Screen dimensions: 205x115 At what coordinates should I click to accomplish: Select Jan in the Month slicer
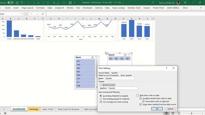85,61
